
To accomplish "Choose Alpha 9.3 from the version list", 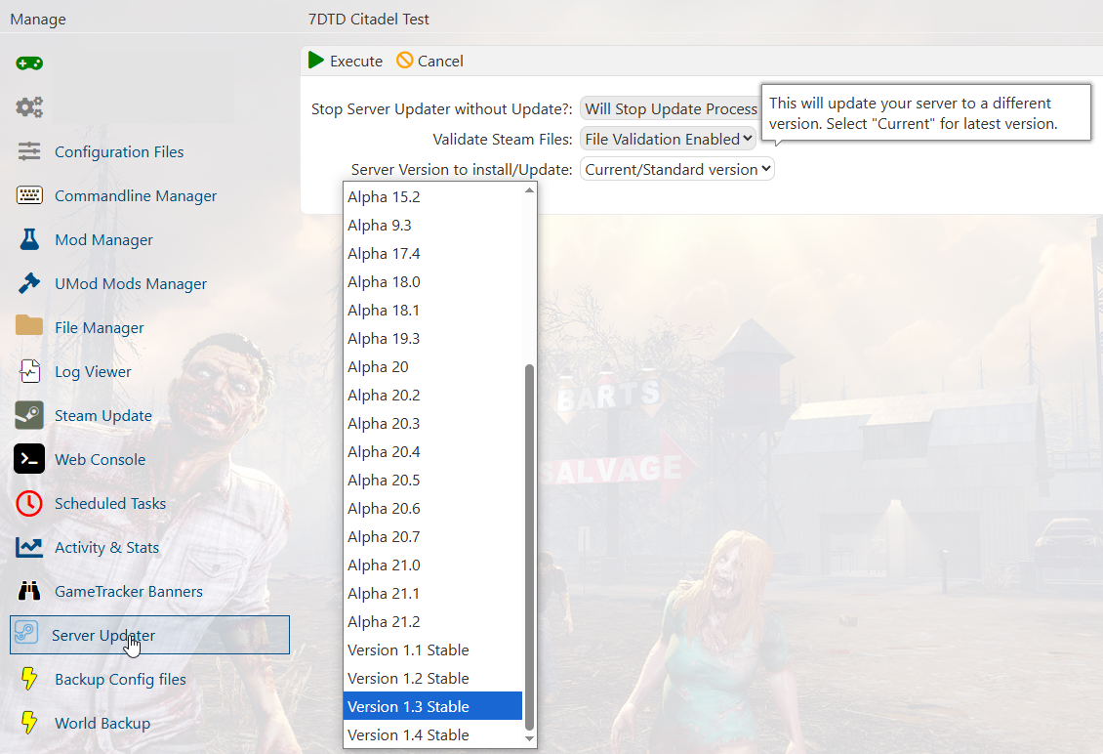I will point(432,226).
